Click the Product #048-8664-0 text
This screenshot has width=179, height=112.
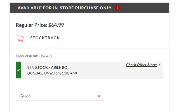coord(34,56)
